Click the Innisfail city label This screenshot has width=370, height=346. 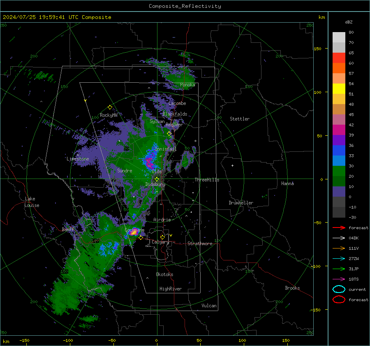166,149
